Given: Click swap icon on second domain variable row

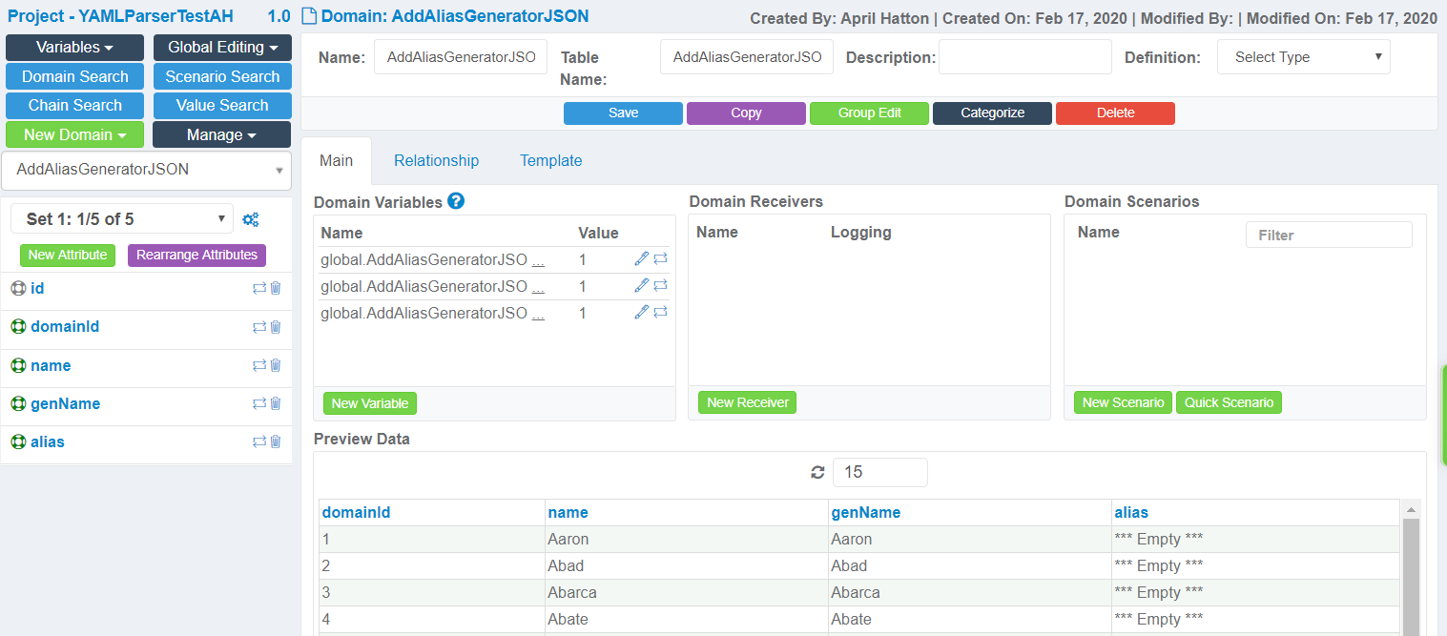Looking at the screenshot, I should 660,285.
